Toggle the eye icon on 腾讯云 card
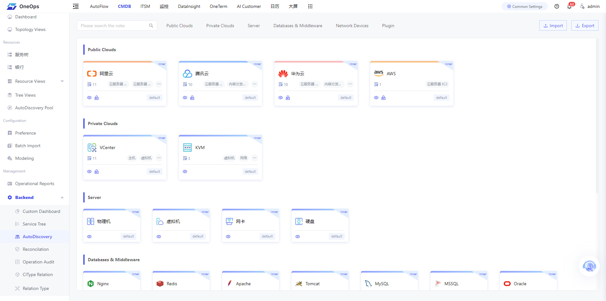This screenshot has height=301, width=606. point(185,98)
